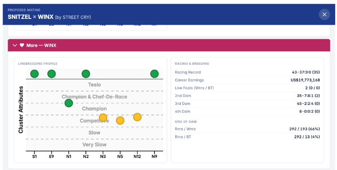337x170 pixels.
Task: Collapse the Mare — WINX section chevron
Action: [x=15, y=45]
